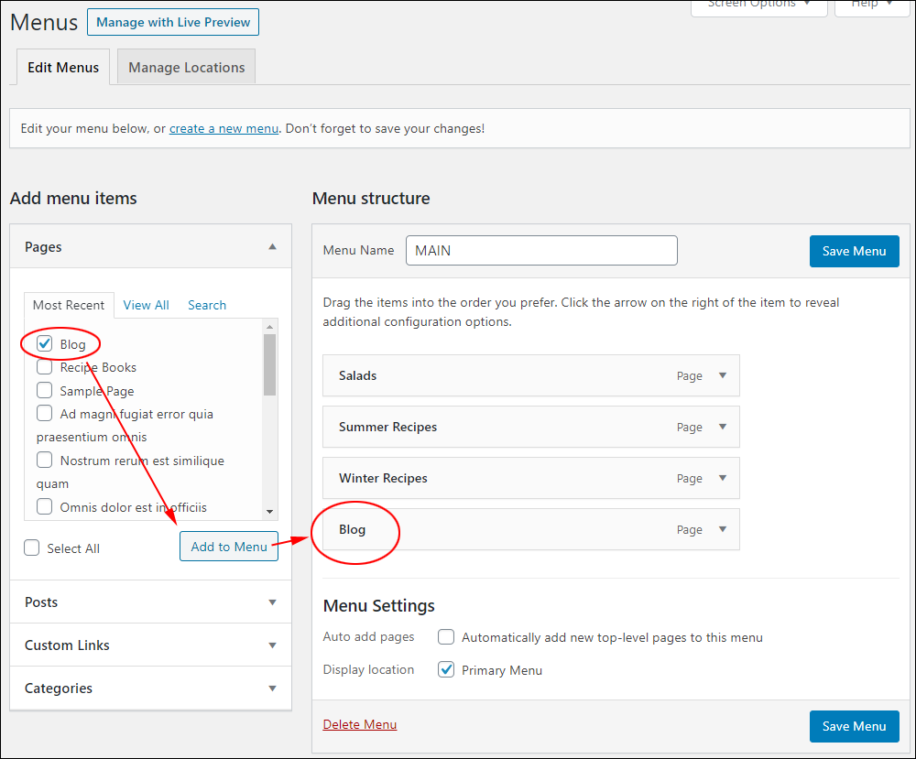Switch to the Search pages tab
Viewport: 916px width, 759px height.
(x=207, y=305)
